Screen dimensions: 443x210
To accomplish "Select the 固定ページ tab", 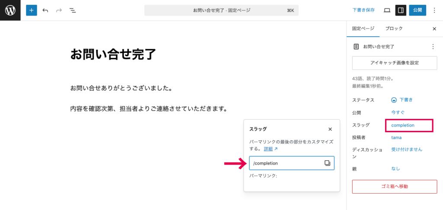I will pyautogui.click(x=363, y=29).
